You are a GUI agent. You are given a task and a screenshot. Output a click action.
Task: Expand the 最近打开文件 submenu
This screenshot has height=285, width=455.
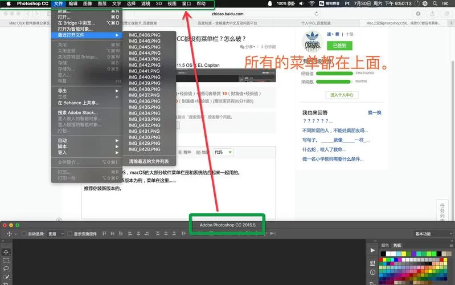[x=87, y=35]
